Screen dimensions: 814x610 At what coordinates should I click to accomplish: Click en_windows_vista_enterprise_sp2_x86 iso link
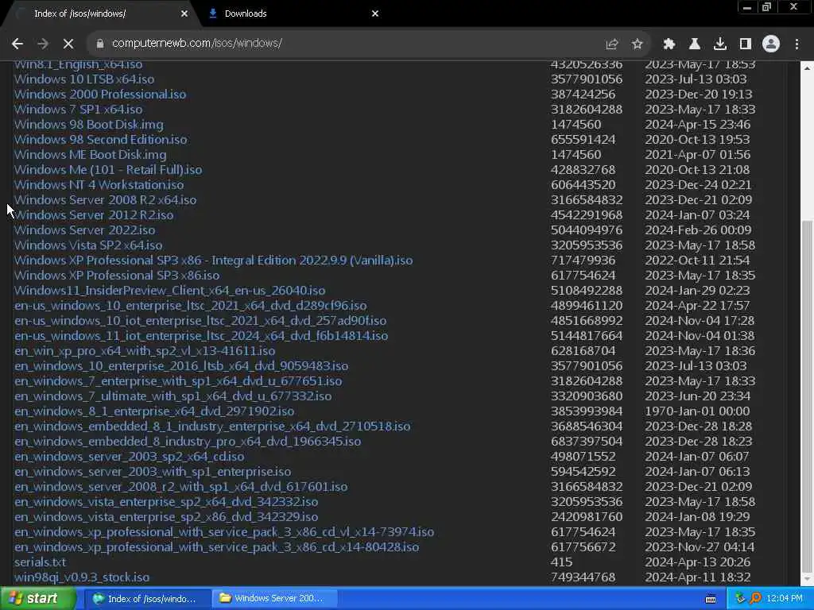tap(166, 516)
